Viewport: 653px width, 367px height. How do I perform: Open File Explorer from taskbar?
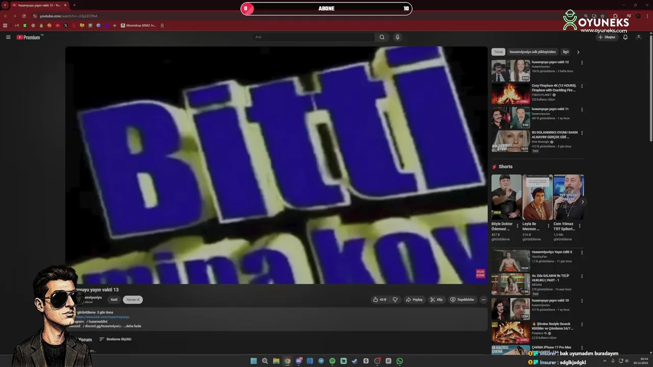click(276, 361)
